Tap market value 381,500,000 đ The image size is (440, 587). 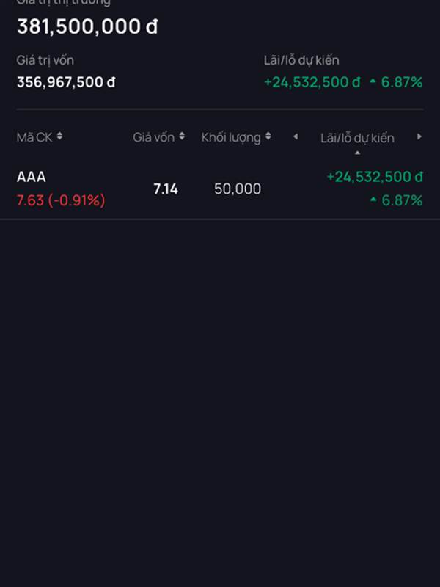tap(87, 26)
